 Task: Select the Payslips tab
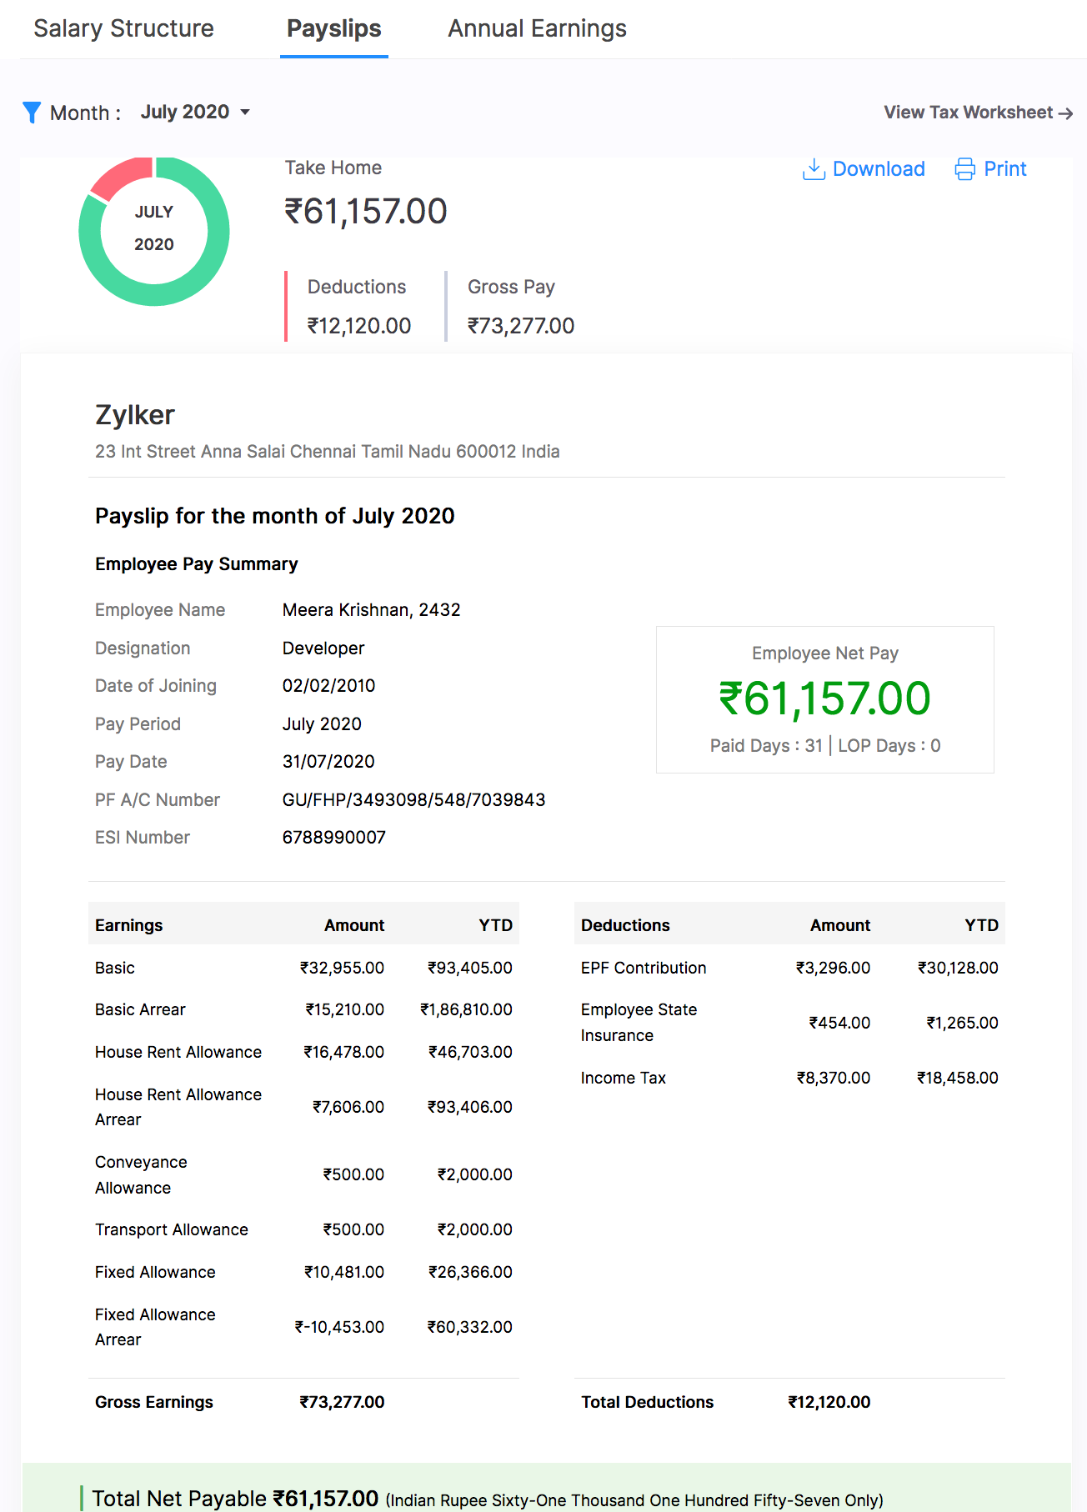(333, 29)
